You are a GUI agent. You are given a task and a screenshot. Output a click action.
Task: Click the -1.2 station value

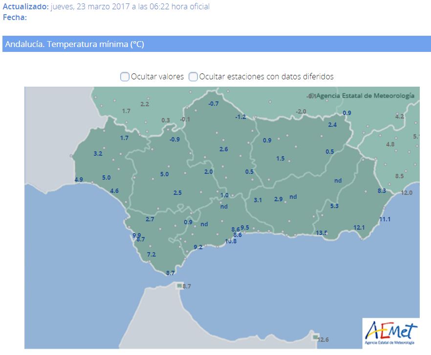[240, 117]
